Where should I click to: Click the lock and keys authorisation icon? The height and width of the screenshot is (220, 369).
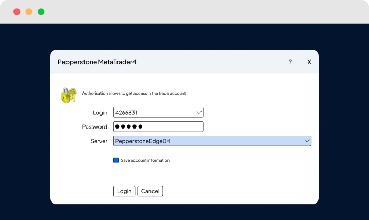click(x=69, y=95)
